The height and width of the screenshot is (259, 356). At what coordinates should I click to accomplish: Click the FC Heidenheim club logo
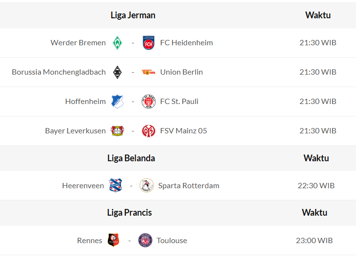click(148, 43)
